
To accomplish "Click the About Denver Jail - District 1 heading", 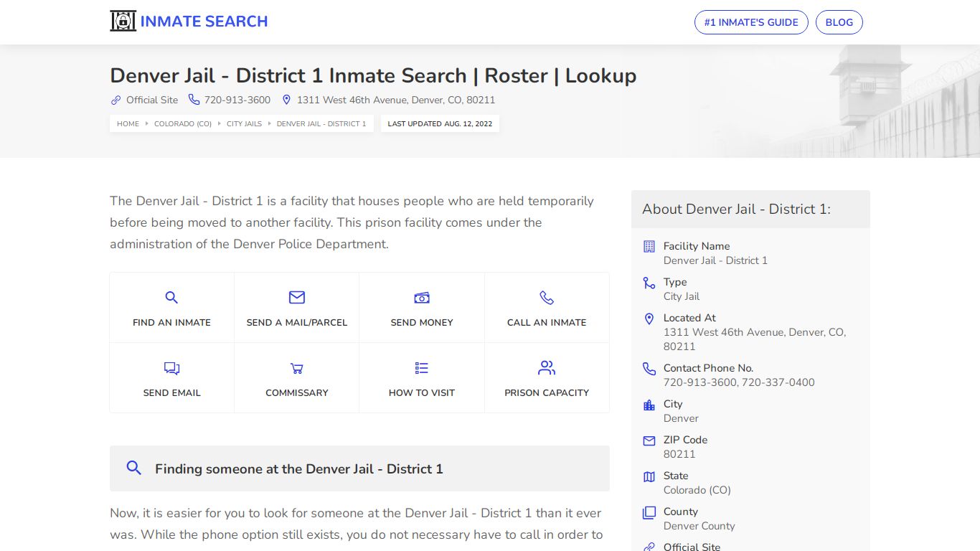I will [736, 209].
